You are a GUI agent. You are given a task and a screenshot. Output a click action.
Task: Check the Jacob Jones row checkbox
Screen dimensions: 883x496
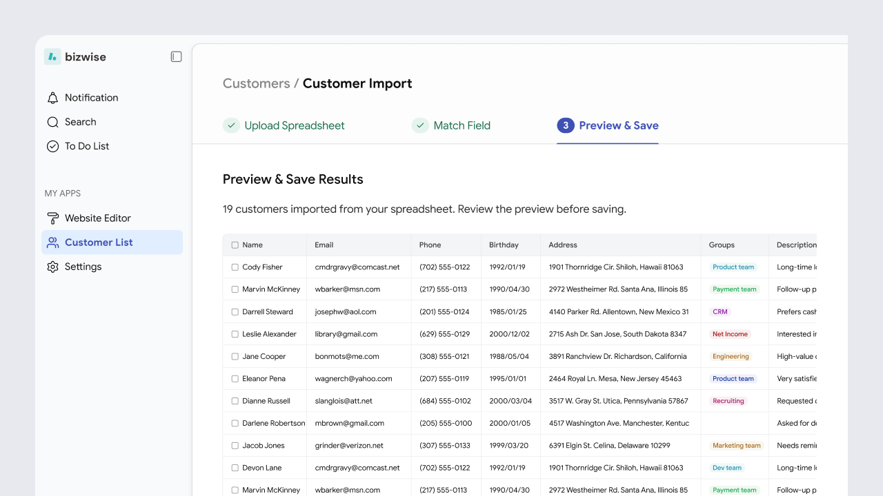tap(235, 446)
